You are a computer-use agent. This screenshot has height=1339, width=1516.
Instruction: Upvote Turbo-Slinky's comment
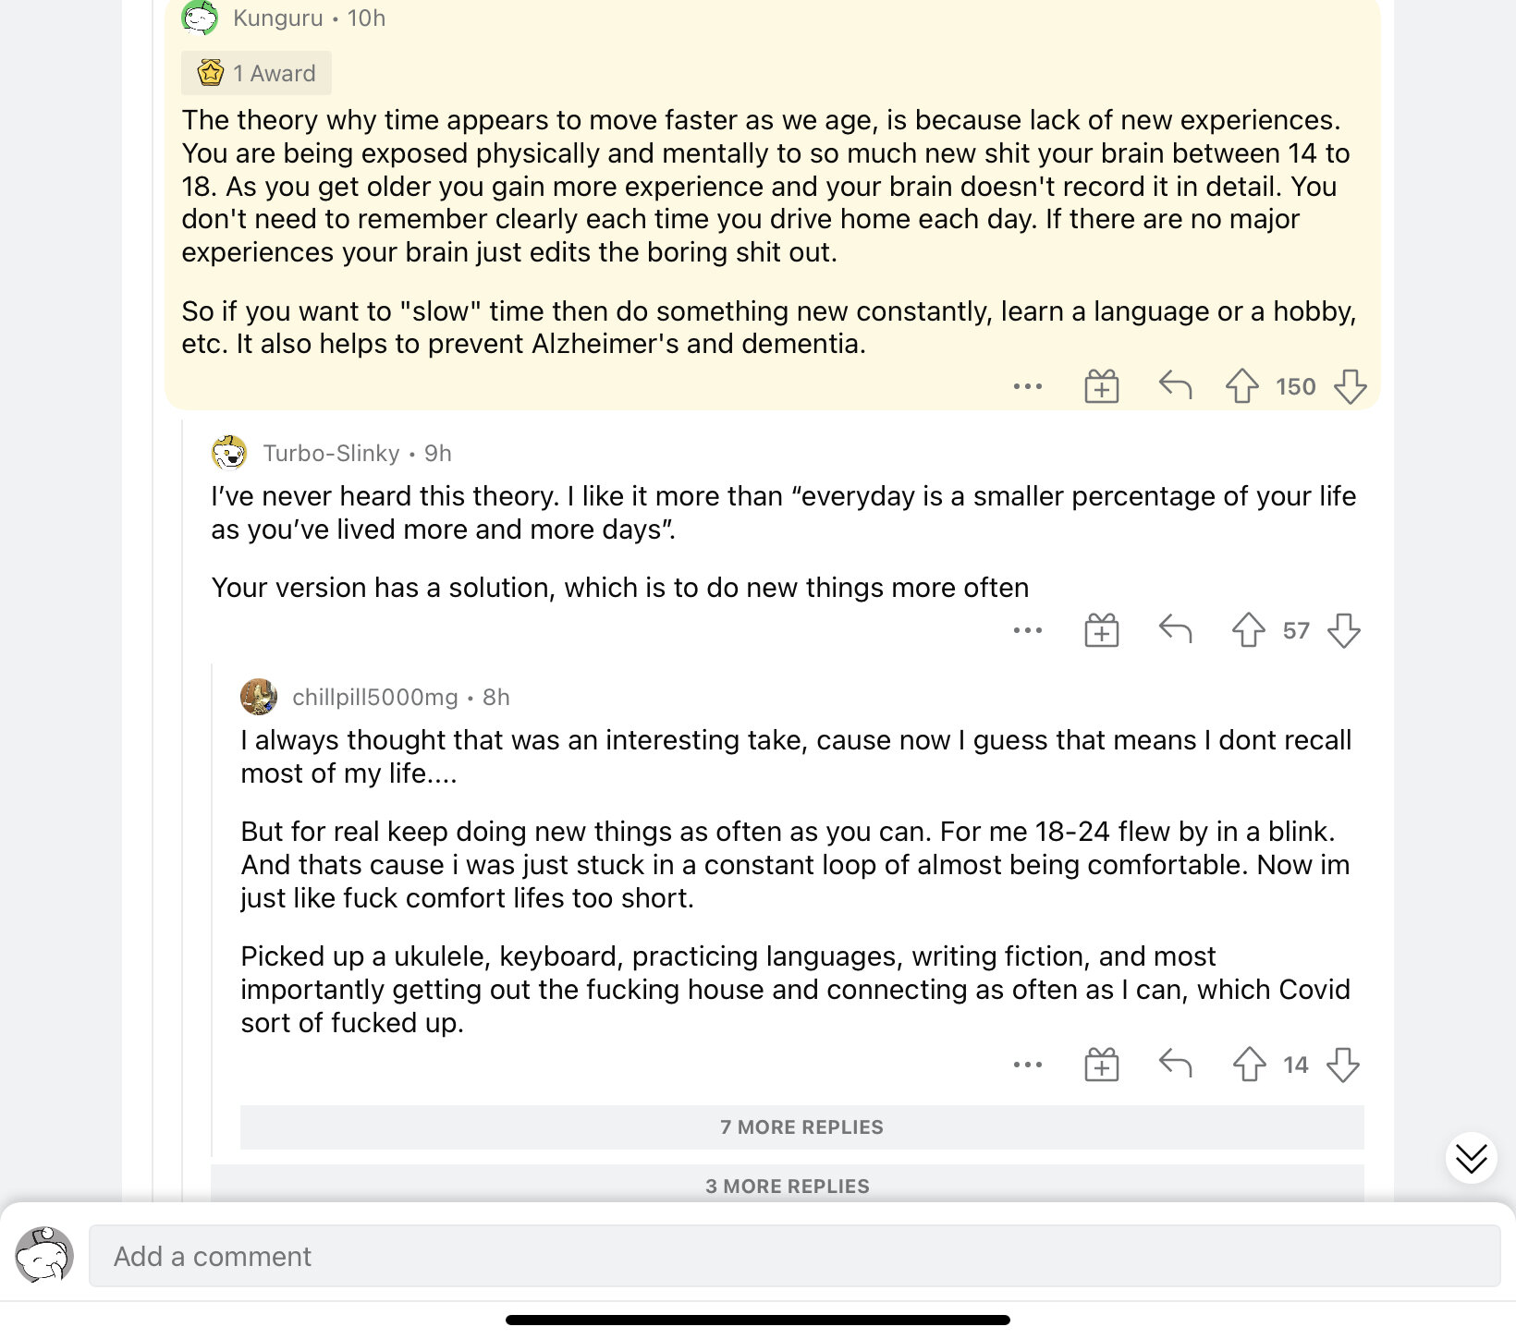[x=1249, y=630]
